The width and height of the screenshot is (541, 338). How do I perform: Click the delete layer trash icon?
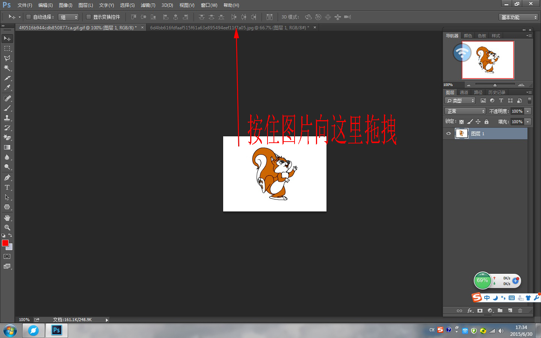pyautogui.click(x=520, y=311)
